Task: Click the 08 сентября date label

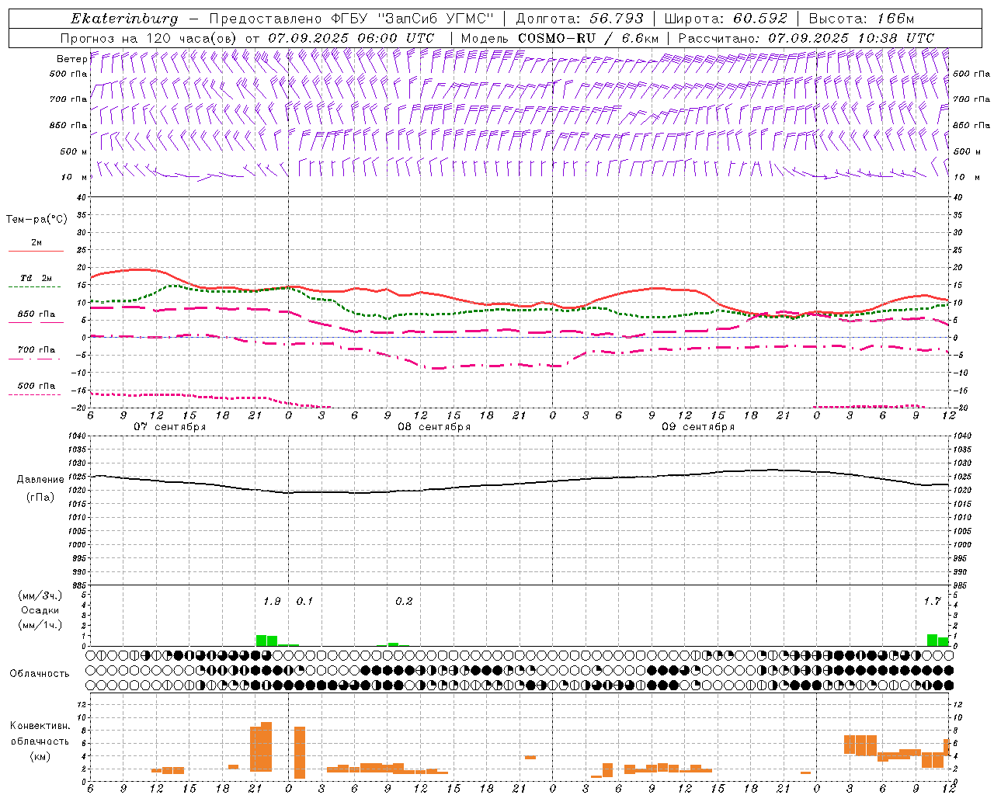Action: [x=434, y=427]
